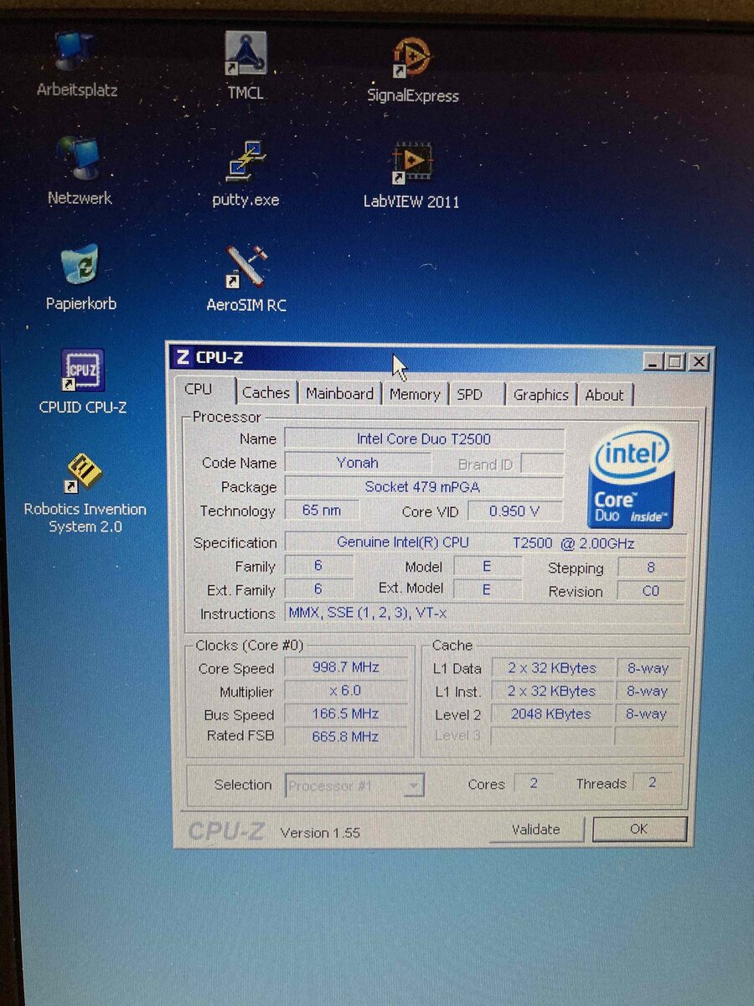Select the Netzwerk desktop icon
Image resolution: width=754 pixels, height=1006 pixels.
(80, 172)
